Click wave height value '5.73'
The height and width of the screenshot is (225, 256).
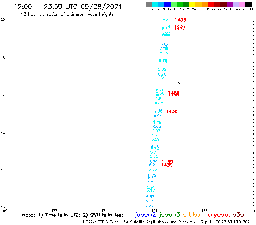164,53
